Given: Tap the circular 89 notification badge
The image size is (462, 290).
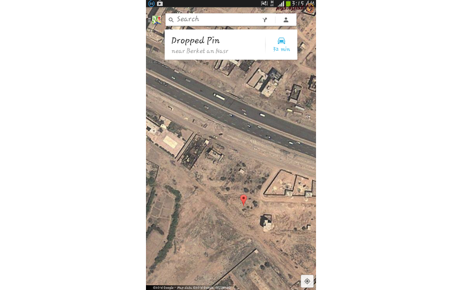Looking at the screenshot, I should [151, 3].
